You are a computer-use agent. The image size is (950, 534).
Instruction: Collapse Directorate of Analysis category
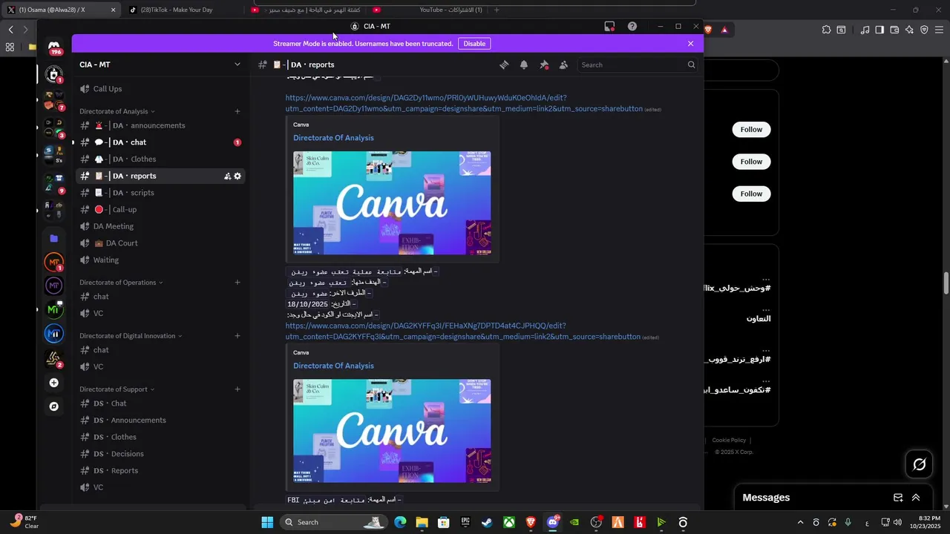tap(117, 111)
